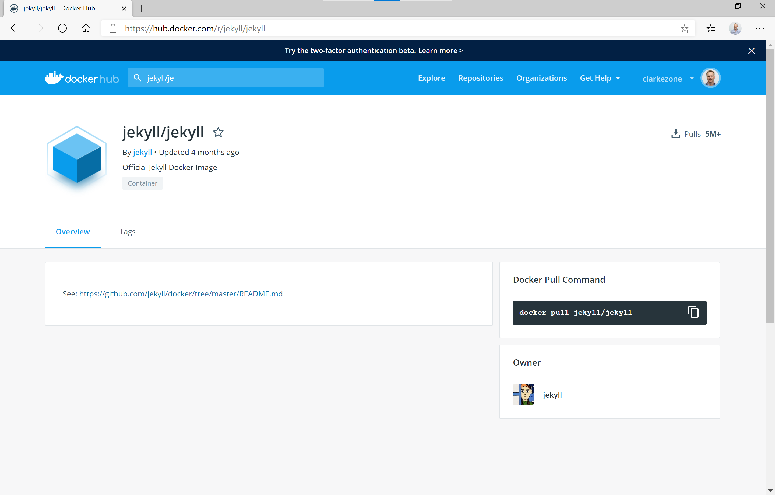775x495 pixels.
Task: Click the jekyll publisher link
Action: pyautogui.click(x=142, y=152)
